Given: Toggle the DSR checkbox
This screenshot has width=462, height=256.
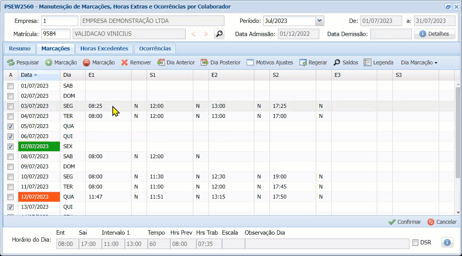Looking at the screenshot, I should [415, 242].
